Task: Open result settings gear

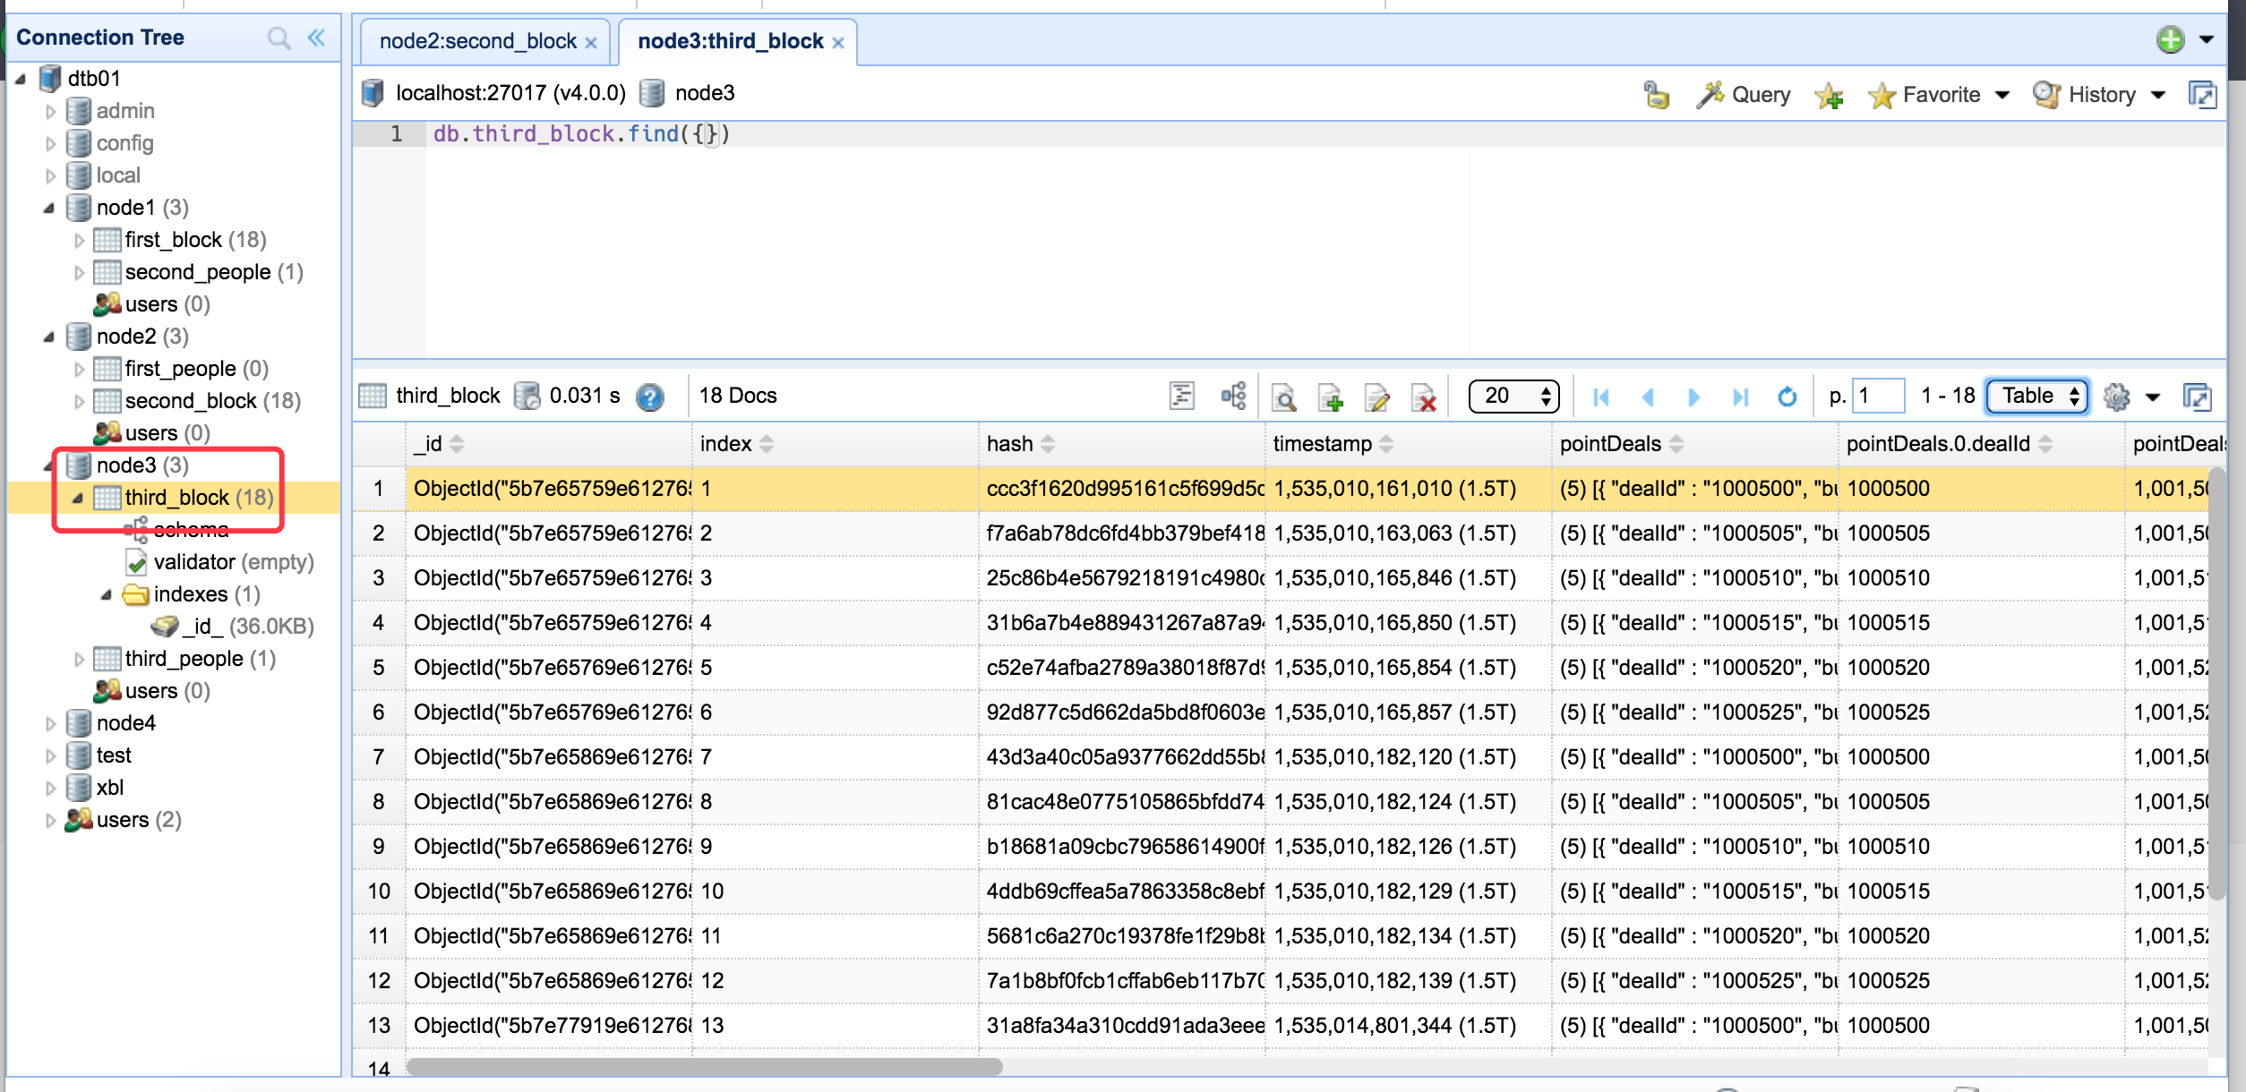Action: point(2116,397)
